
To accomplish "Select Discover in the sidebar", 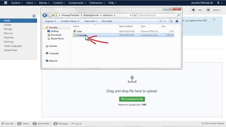I will 8,33.
